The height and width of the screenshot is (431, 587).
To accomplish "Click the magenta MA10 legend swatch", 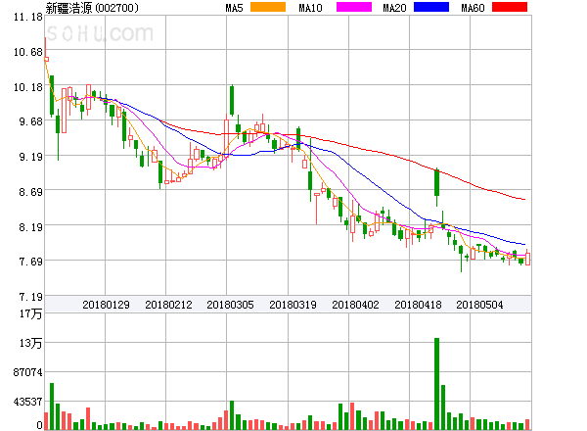I will tap(354, 7).
